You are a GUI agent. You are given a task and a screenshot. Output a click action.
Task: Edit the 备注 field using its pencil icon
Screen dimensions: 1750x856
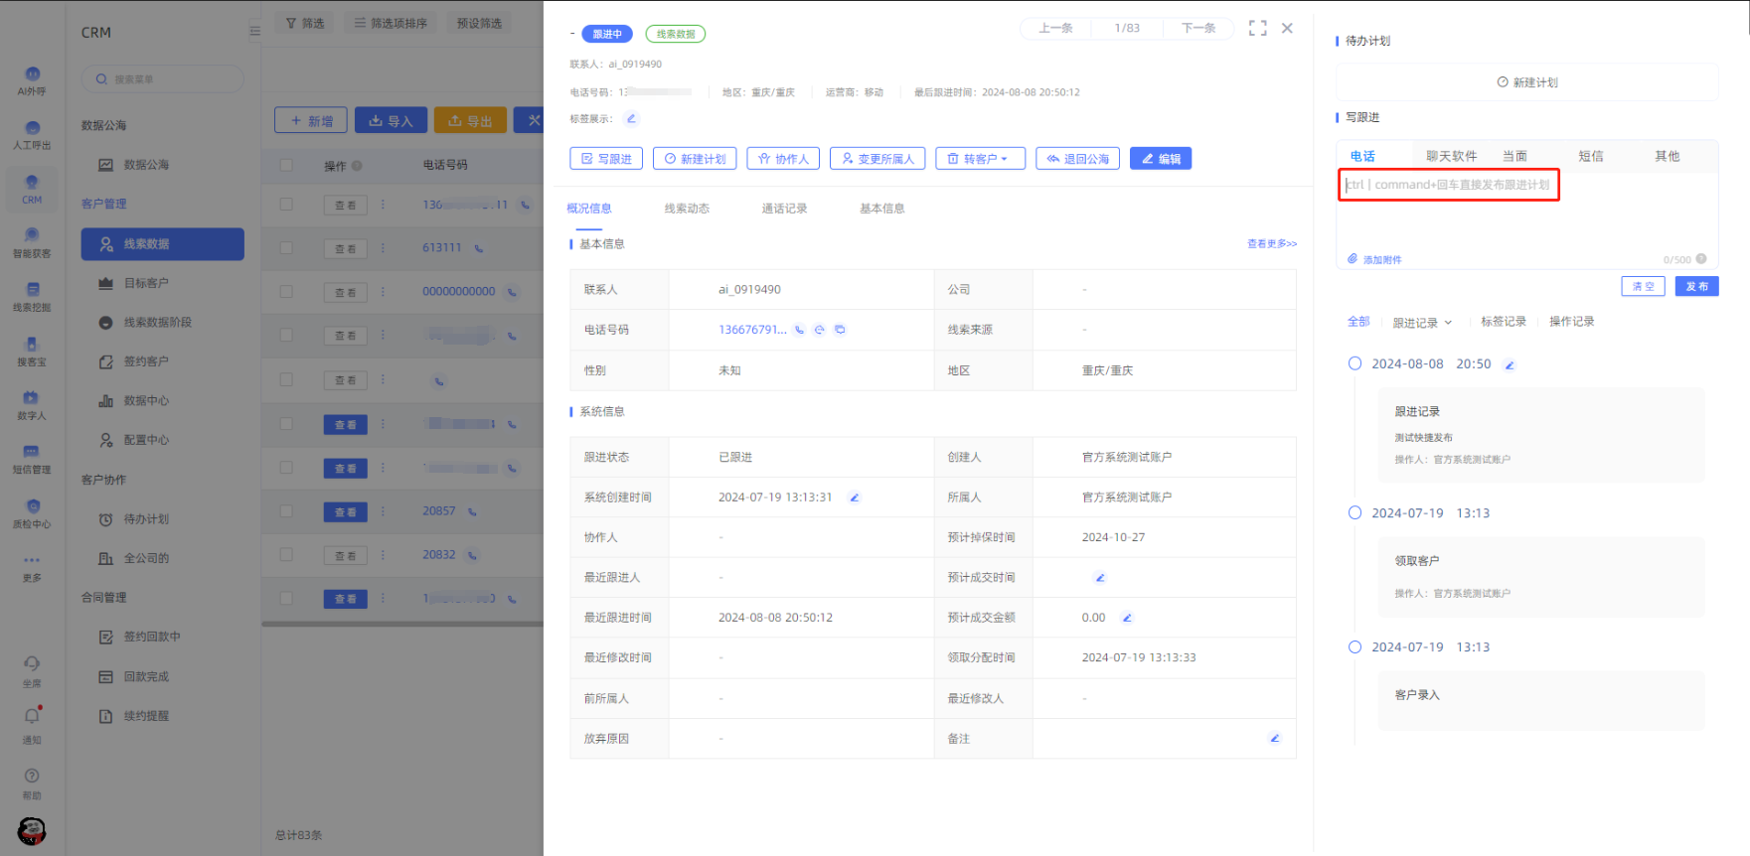click(1274, 739)
